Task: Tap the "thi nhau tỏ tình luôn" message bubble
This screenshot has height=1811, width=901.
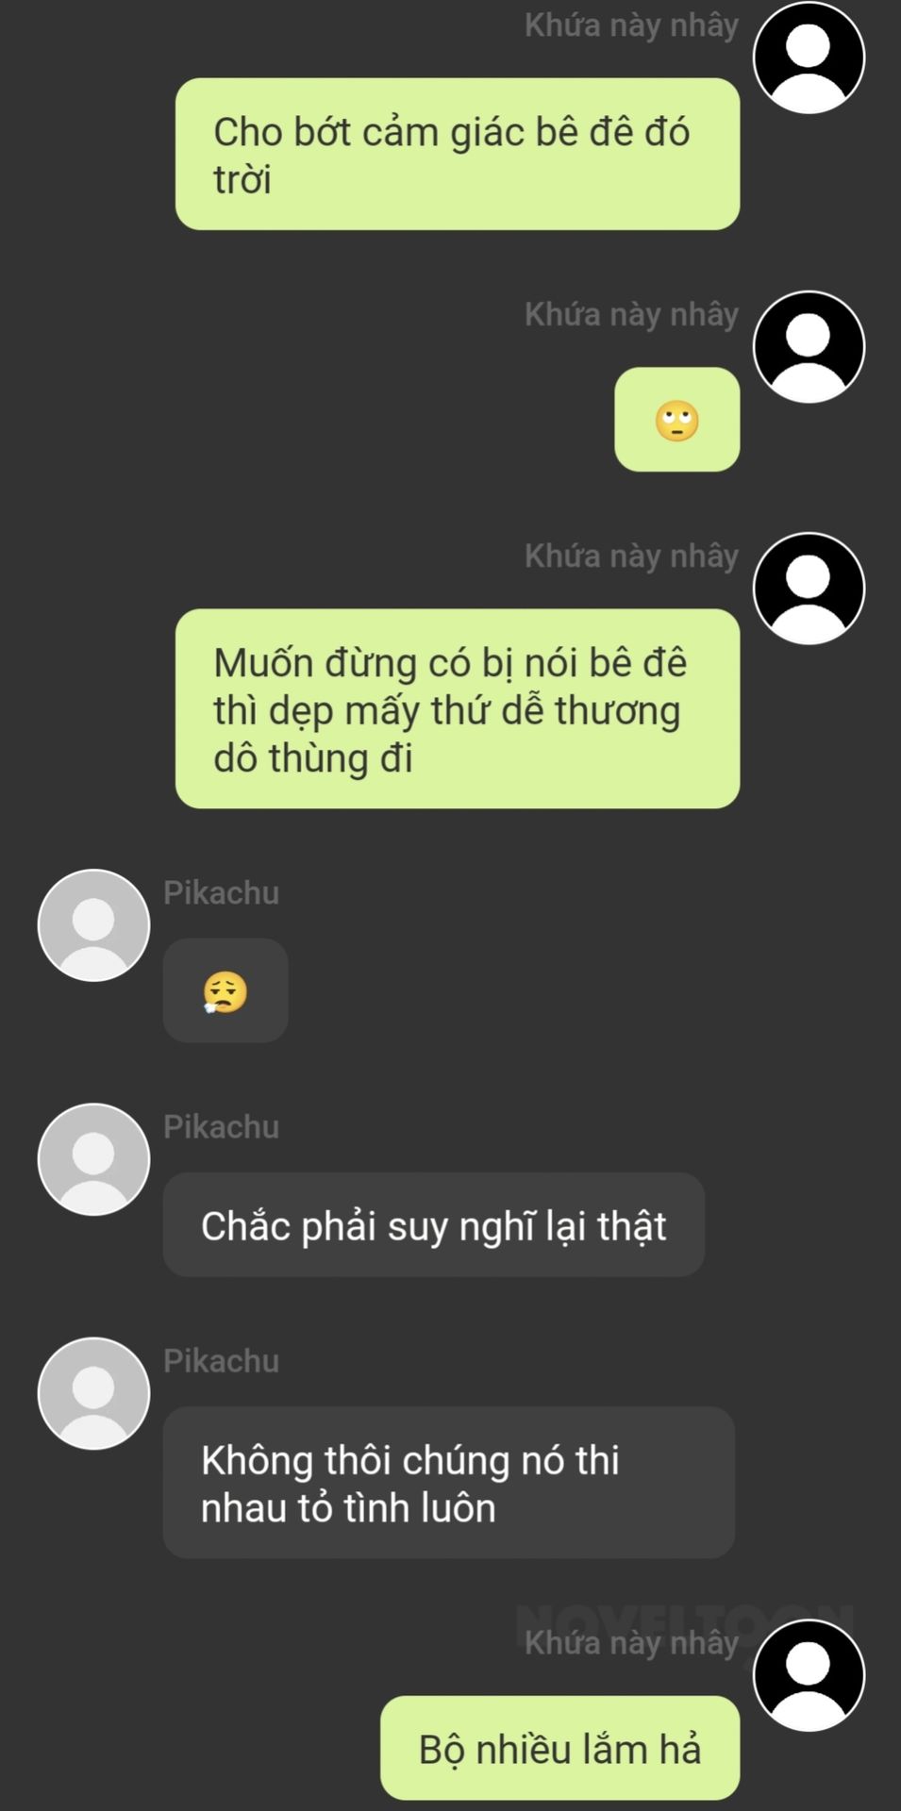Action: tap(449, 1483)
